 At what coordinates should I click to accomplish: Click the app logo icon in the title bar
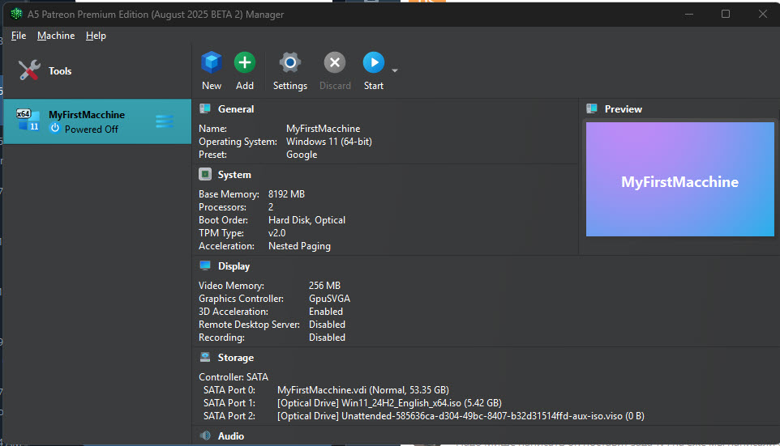tap(16, 14)
